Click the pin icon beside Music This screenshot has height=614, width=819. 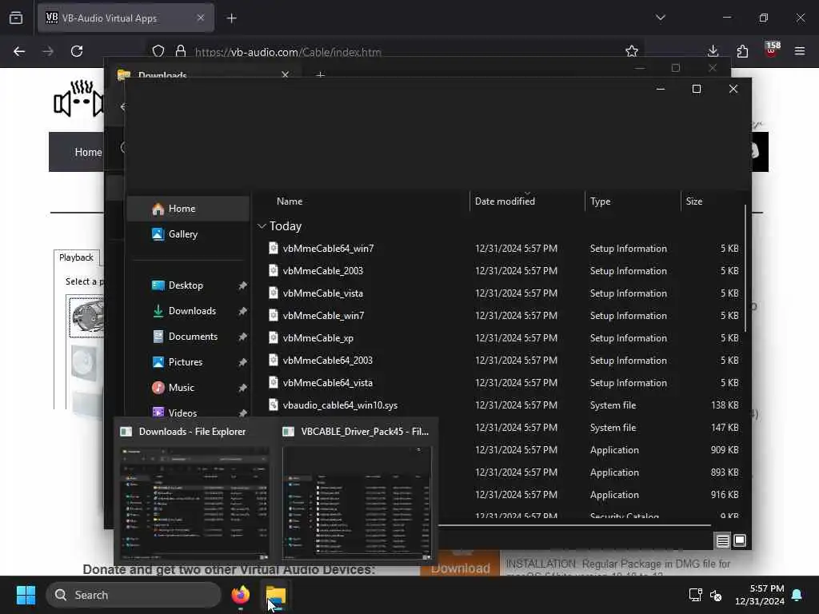click(242, 388)
